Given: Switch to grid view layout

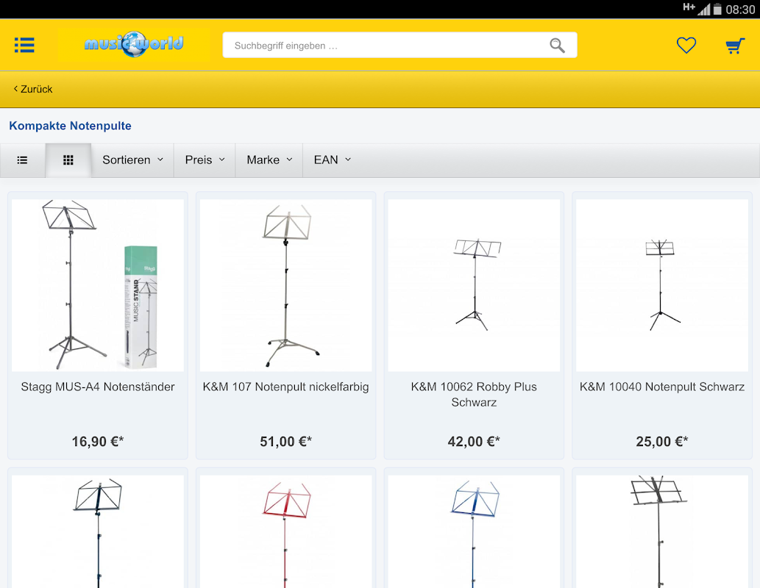Looking at the screenshot, I should click(68, 159).
